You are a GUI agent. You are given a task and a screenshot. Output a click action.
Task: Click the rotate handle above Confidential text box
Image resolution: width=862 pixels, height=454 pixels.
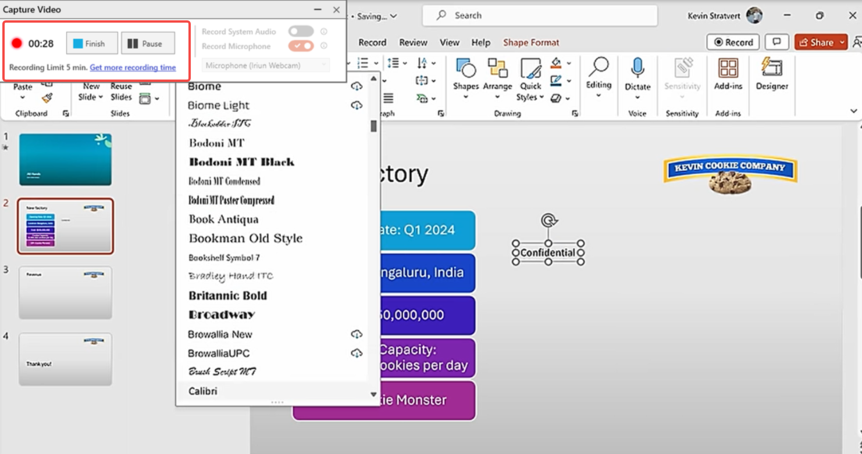548,220
